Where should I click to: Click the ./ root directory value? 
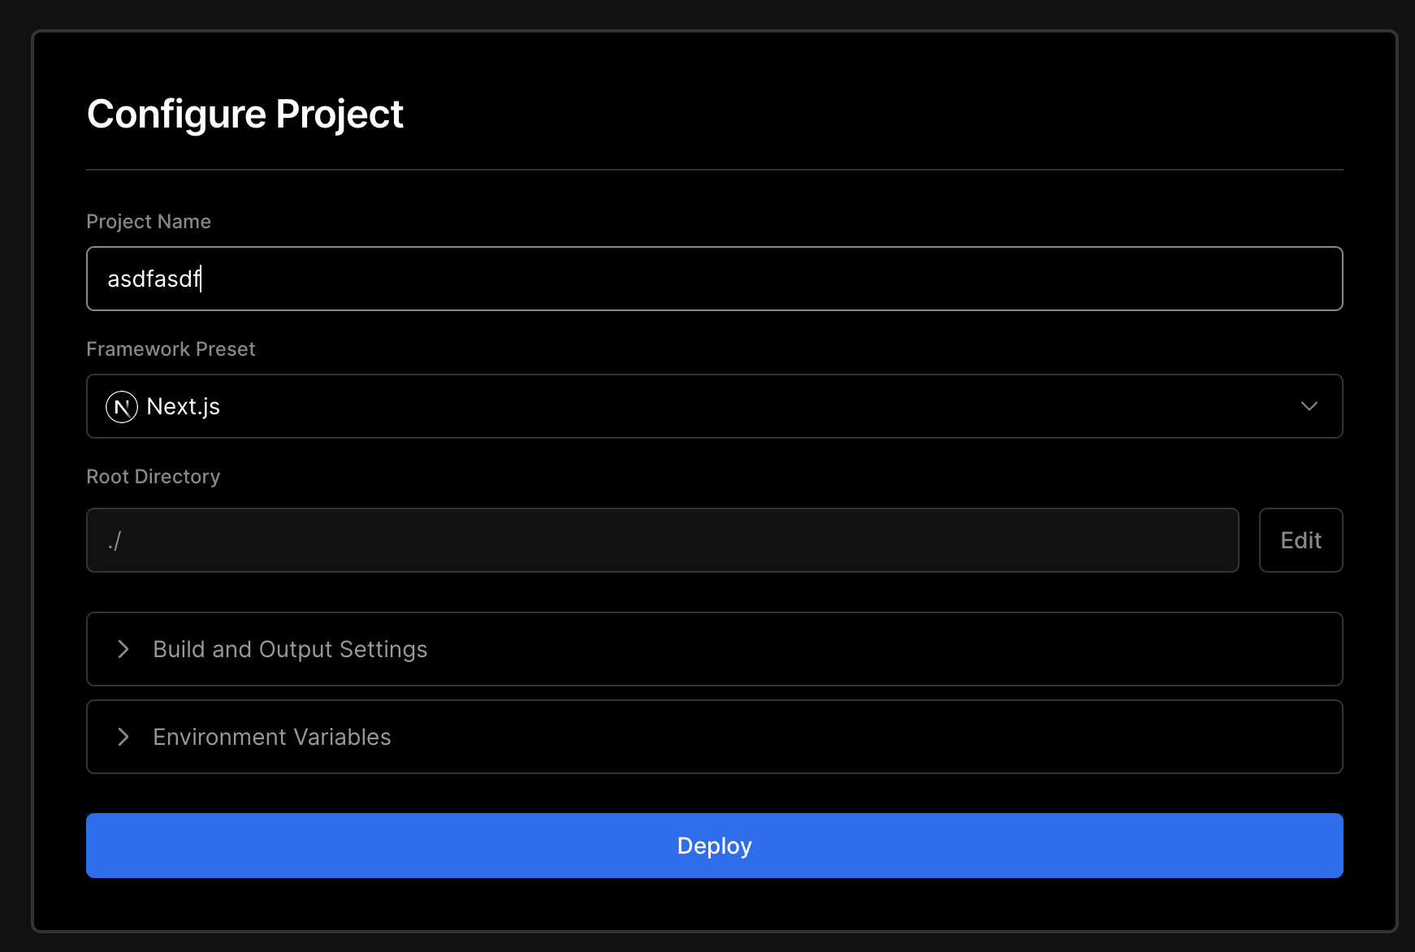point(115,540)
